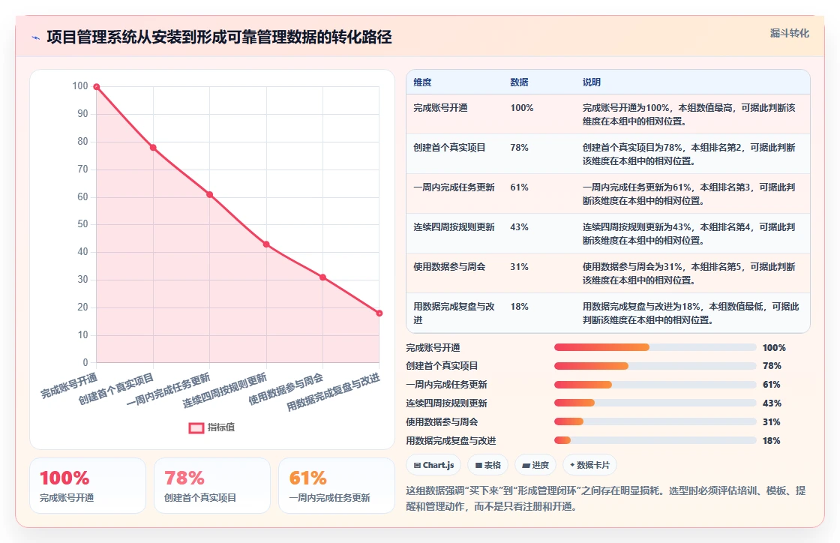Image resolution: width=840 pixels, height=543 pixels.
Task: Click the 61% 一周内完成任务更新 summary card
Action: (x=337, y=486)
